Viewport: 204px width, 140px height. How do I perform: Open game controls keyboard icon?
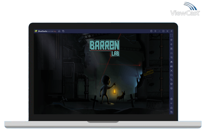(171, 53)
